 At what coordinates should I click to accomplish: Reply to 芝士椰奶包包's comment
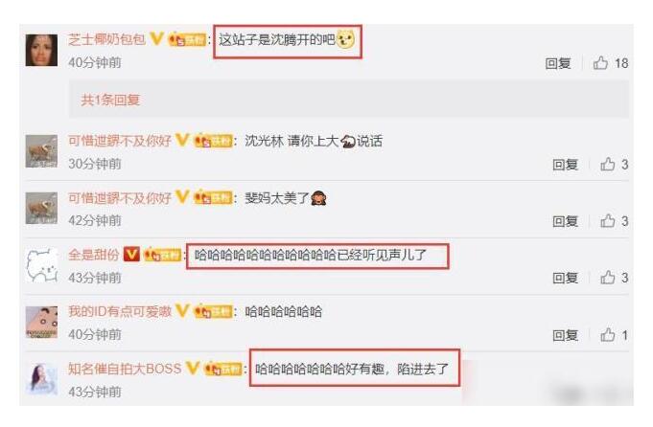tap(558, 63)
